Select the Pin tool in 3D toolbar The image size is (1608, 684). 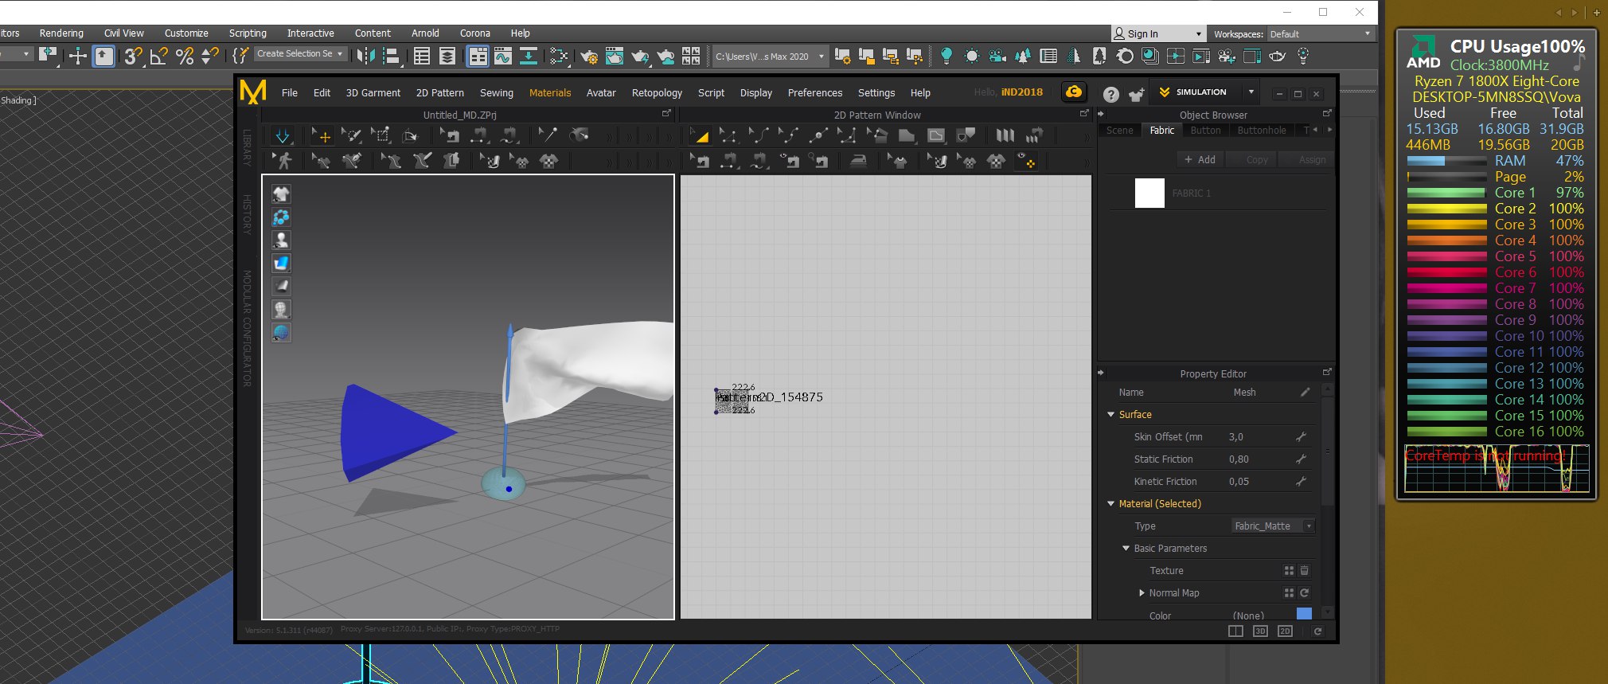(548, 135)
